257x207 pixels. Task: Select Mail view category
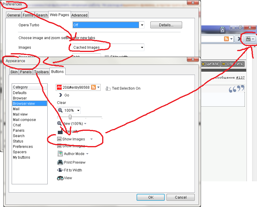[29, 114]
